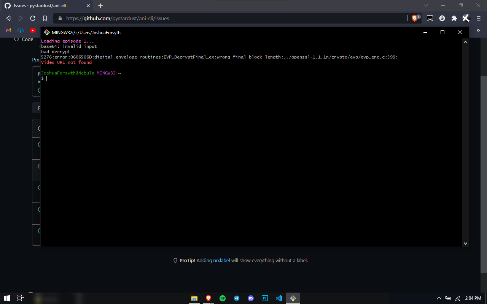The width and height of the screenshot is (487, 304).
Task: Follow the no:label link in ProTip
Action: coord(221,261)
